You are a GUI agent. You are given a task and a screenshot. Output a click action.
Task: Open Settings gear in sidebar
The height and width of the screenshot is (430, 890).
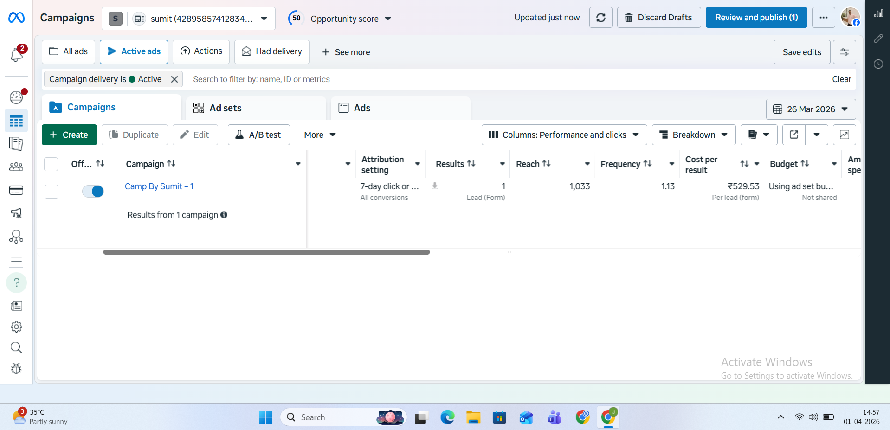point(16,327)
